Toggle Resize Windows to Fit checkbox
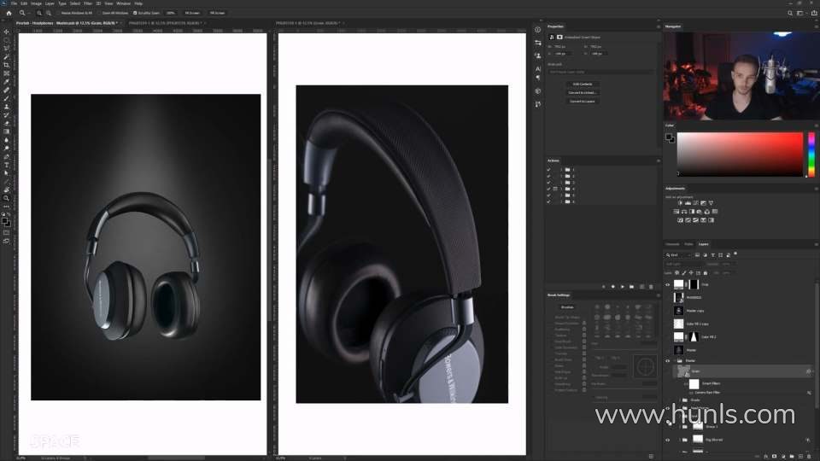 click(x=59, y=13)
